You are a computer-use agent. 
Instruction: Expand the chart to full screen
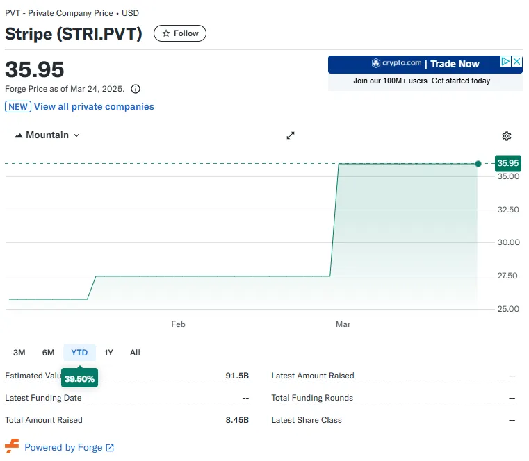pos(291,135)
